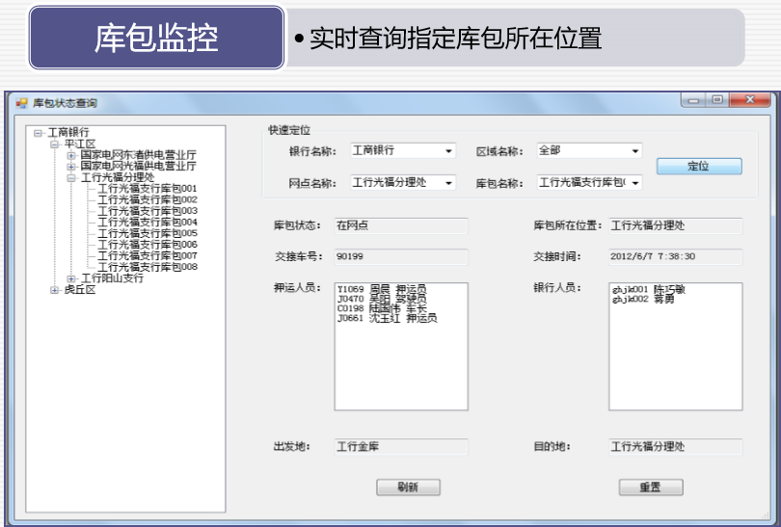781x527 pixels.
Task: Open the 网点名称 dropdown
Action: pos(448,183)
